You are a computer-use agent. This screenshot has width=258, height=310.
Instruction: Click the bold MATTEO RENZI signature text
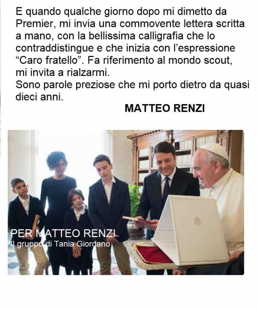pyautogui.click(x=165, y=108)
